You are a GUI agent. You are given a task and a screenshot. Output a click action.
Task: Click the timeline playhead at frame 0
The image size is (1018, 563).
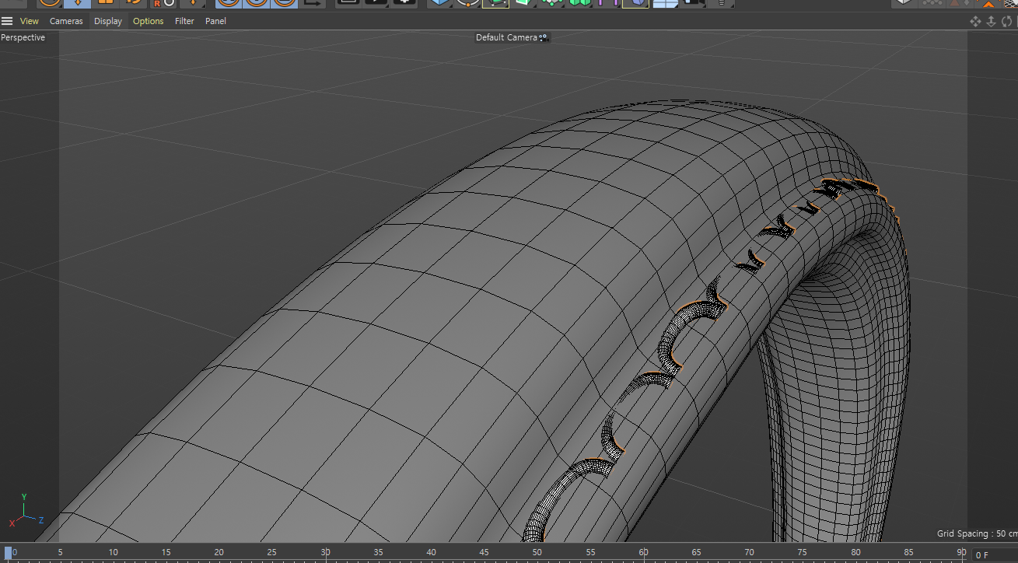pyautogui.click(x=9, y=553)
